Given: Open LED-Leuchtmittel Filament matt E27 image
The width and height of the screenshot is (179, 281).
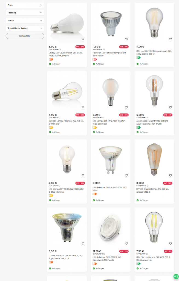Looking at the screenshot, I should [x=154, y=22].
